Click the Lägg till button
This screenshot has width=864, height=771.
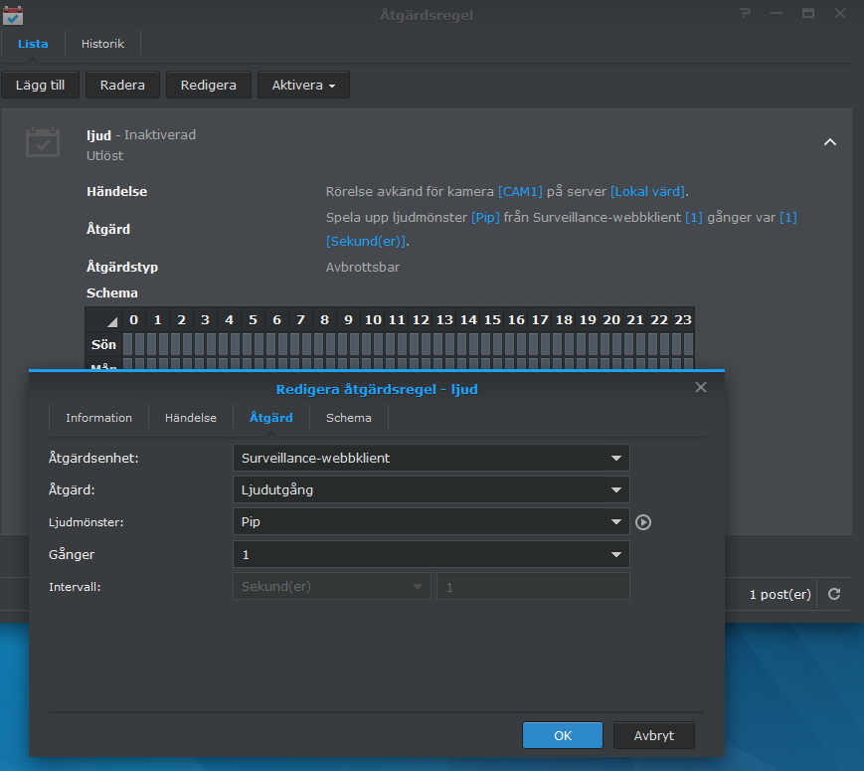[40, 86]
